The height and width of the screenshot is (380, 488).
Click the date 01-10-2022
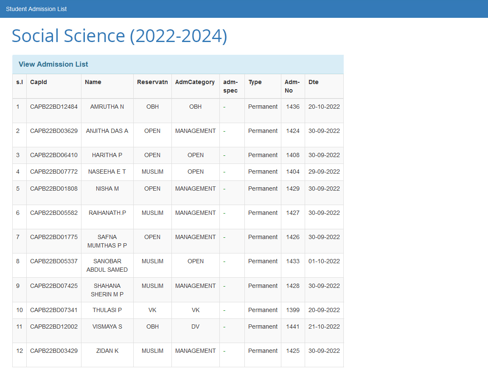coord(324,261)
